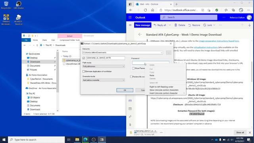Open the browser collections icon
The height and width of the screenshot is (143, 254).
[233, 10]
